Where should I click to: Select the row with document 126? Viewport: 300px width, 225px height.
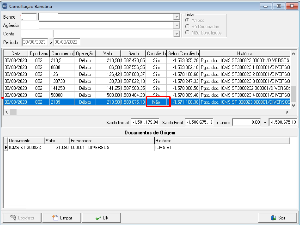(147, 74)
